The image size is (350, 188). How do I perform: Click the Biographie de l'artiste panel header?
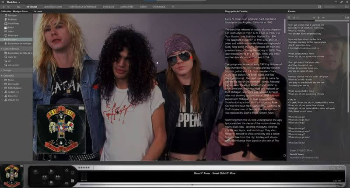pos(236,11)
